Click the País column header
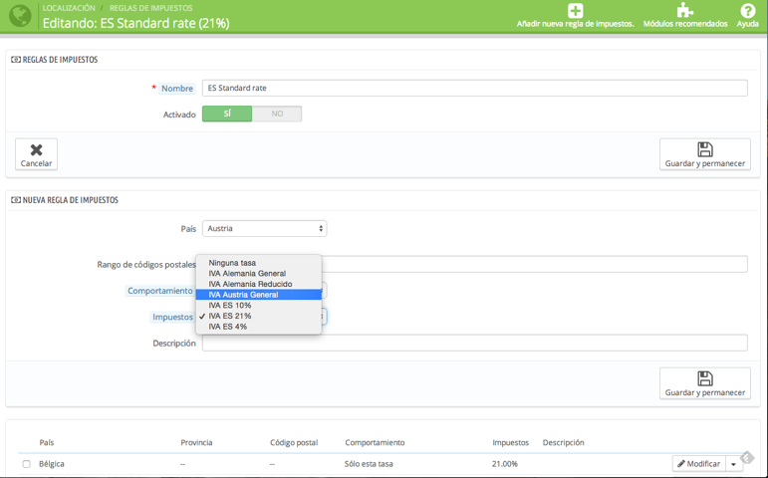768x478 pixels. [x=47, y=442]
